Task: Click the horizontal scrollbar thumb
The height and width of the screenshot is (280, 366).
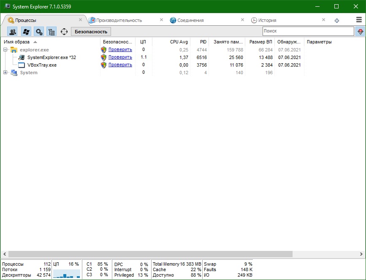Action: (150, 254)
